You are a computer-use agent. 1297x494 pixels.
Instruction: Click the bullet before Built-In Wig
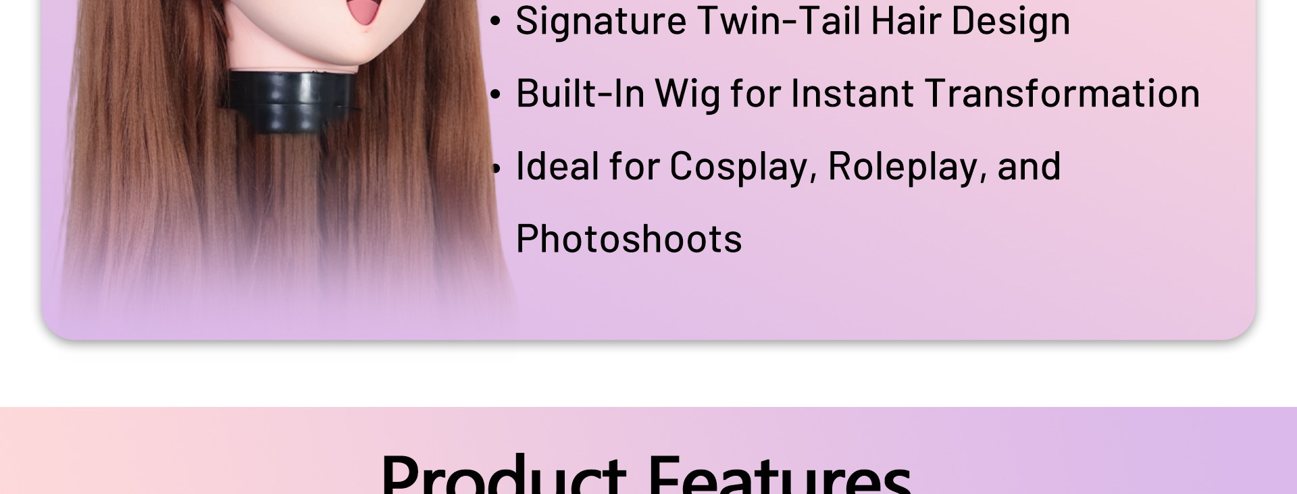pyautogui.click(x=496, y=95)
